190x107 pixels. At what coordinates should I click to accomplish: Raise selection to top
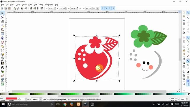click(42, 8)
